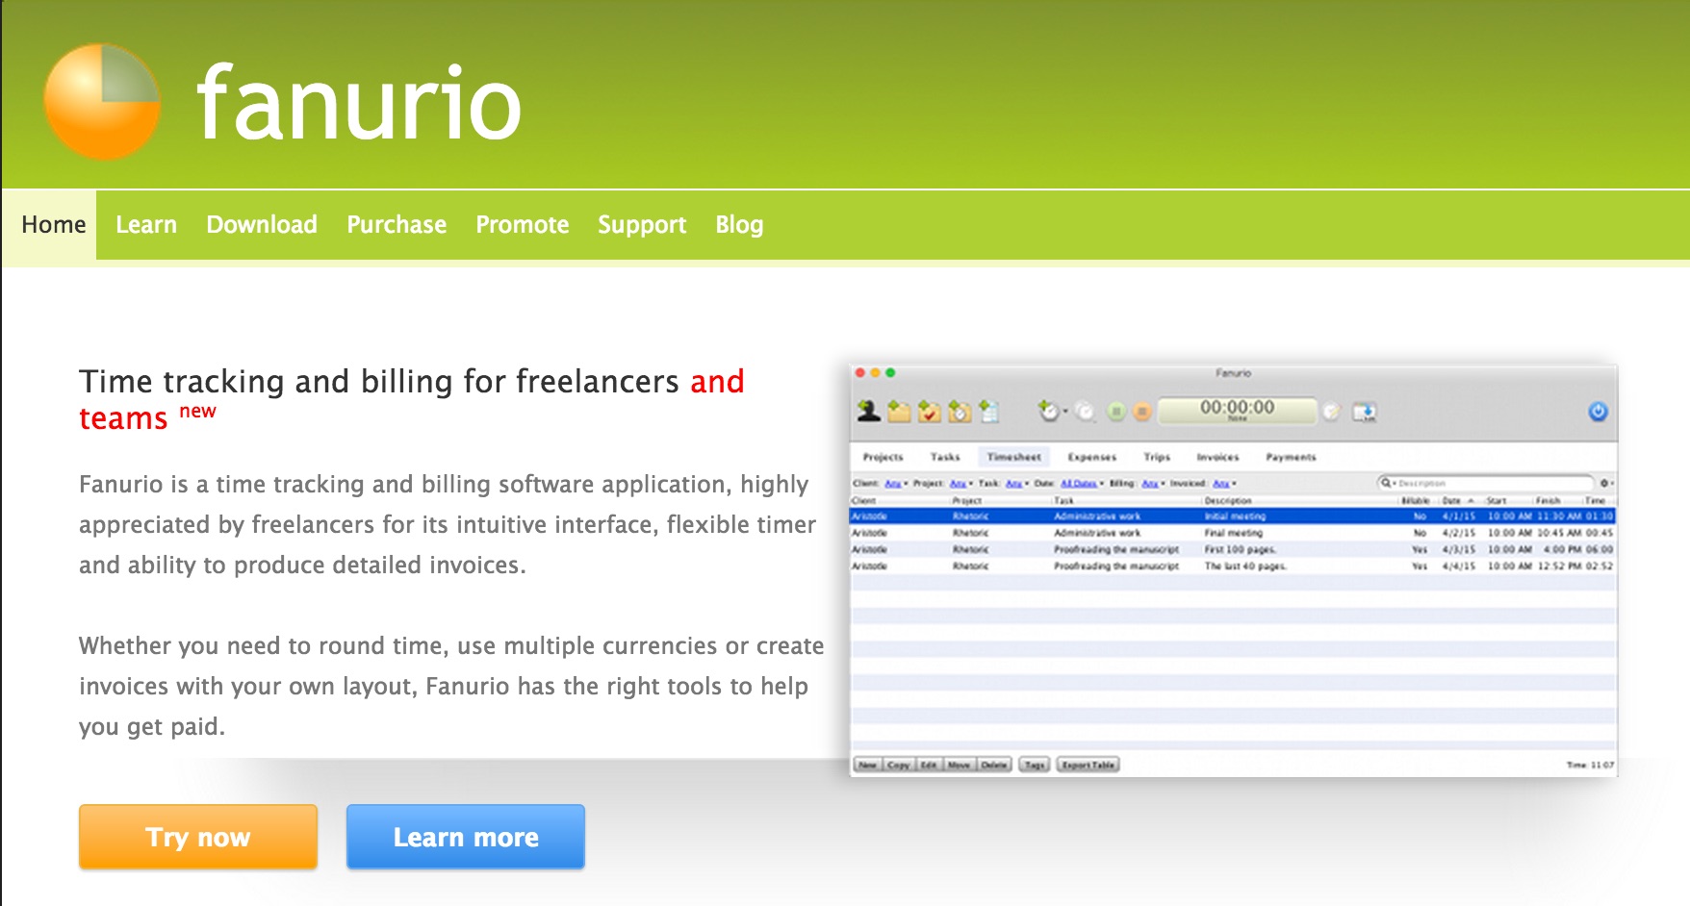Open the Download page in navigation

click(262, 225)
